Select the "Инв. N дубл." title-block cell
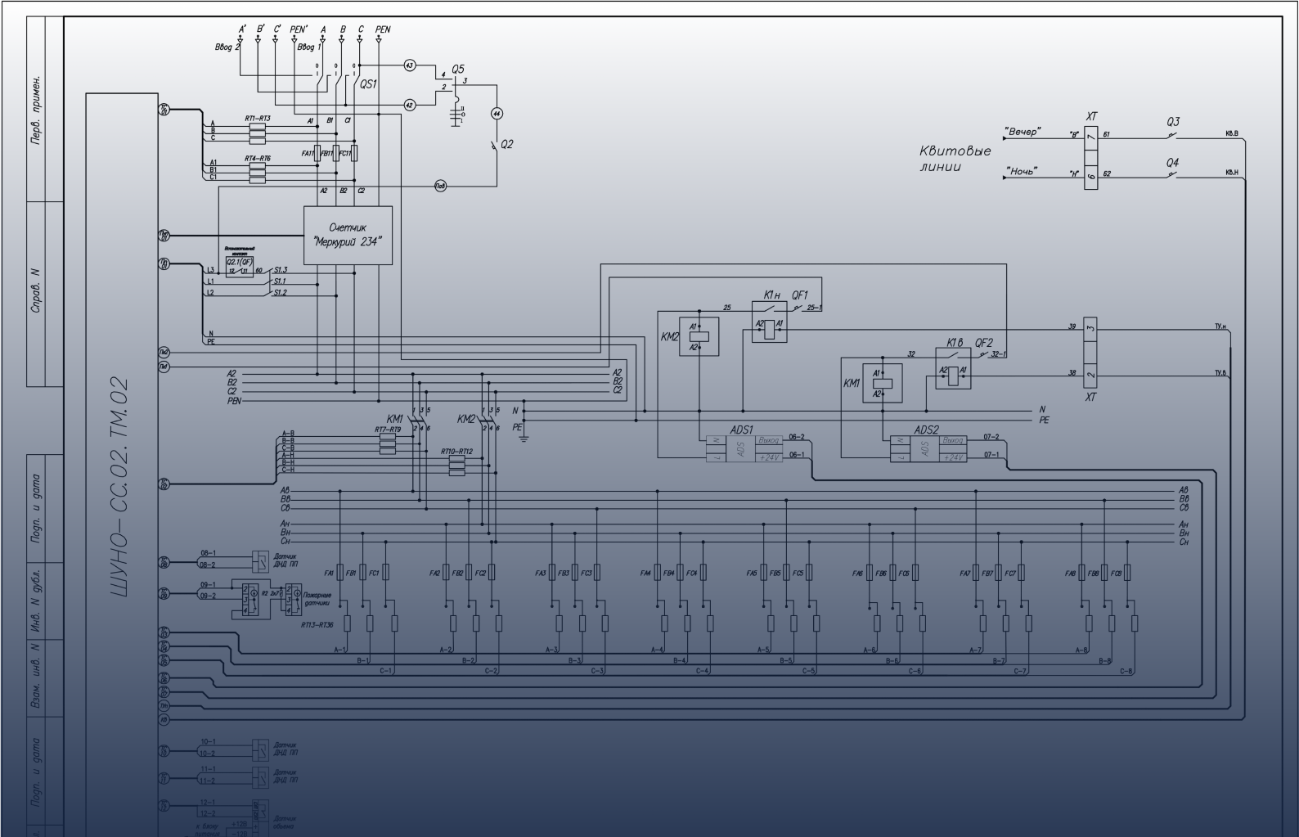This screenshot has height=837, width=1299. pos(36,601)
